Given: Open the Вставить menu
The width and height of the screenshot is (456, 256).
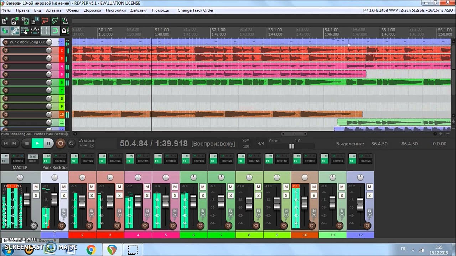Looking at the screenshot, I should (53, 10).
